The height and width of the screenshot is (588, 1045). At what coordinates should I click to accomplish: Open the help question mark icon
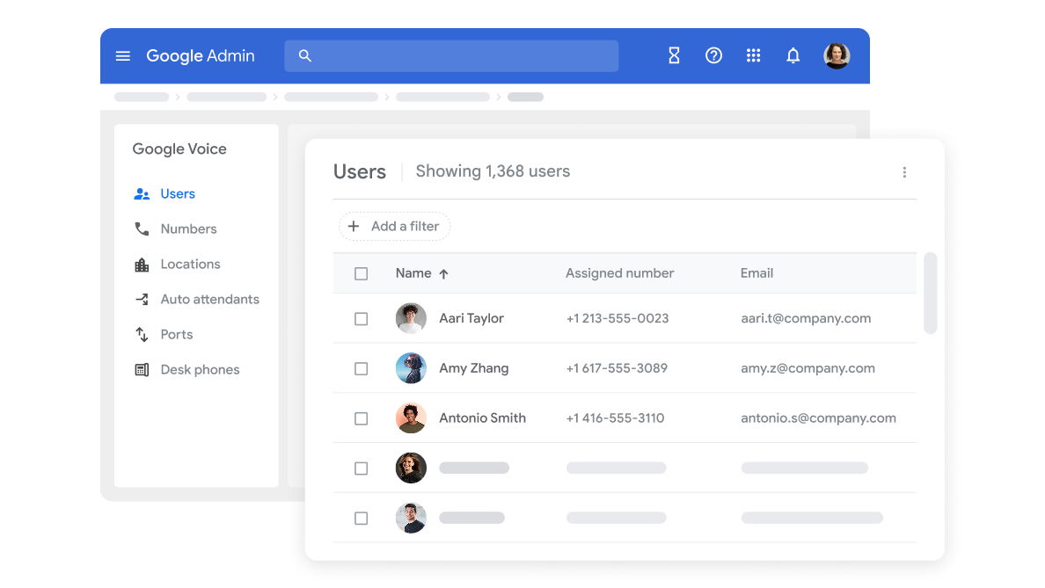(x=713, y=56)
